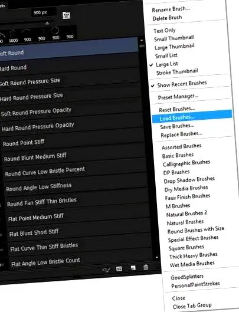This screenshot has height=312, width=239.
Task: Choose Preset Manager from the menu
Action: click(178, 97)
